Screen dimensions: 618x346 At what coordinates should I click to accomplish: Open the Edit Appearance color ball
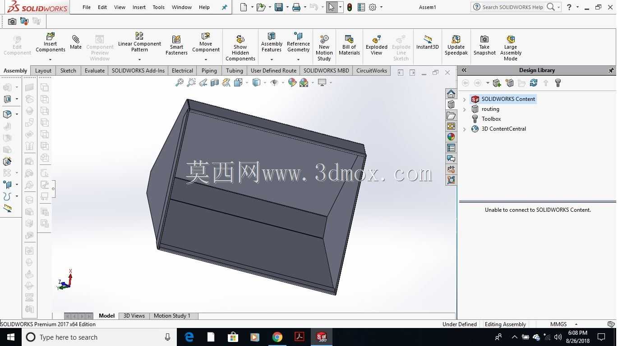[x=292, y=82]
